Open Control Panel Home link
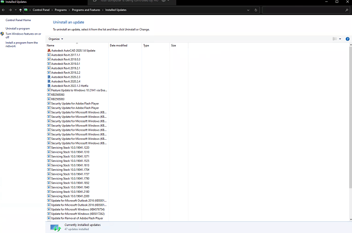 (18, 20)
